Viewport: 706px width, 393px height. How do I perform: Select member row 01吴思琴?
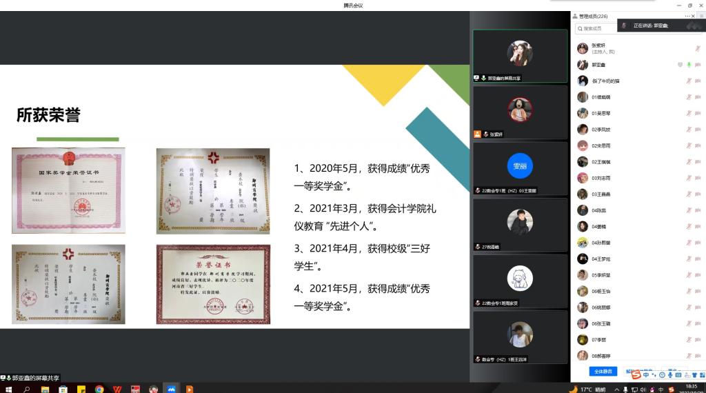pos(638,114)
